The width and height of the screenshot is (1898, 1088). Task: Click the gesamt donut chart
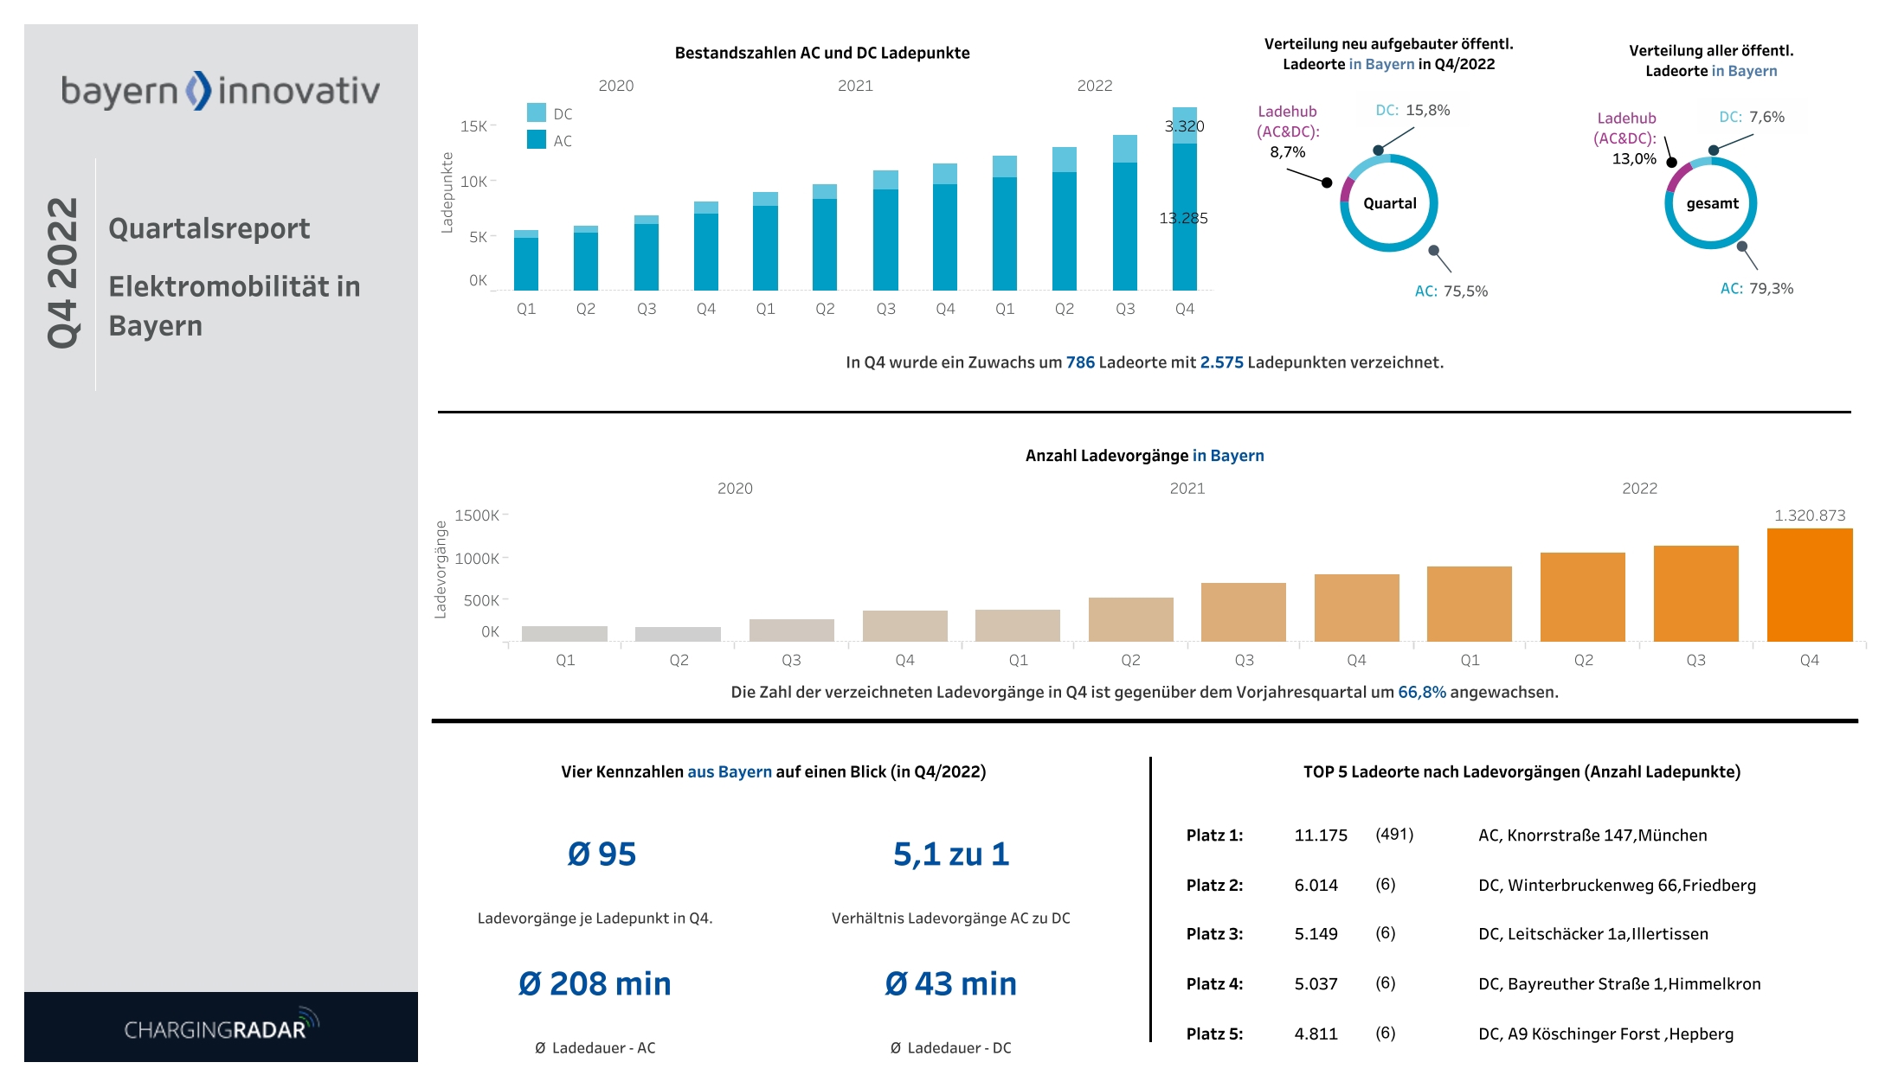pyautogui.click(x=1711, y=203)
